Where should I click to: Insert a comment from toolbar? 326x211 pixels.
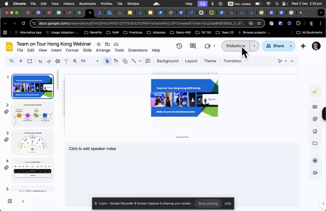pos(148,61)
